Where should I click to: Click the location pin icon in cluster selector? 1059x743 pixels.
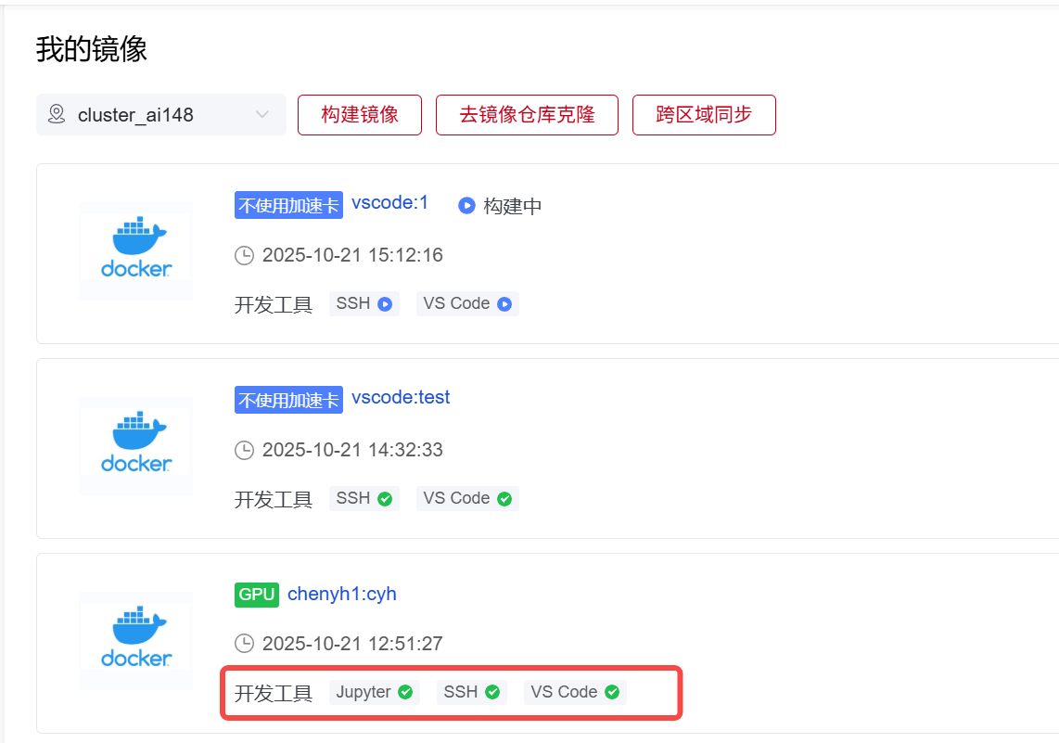tap(57, 115)
